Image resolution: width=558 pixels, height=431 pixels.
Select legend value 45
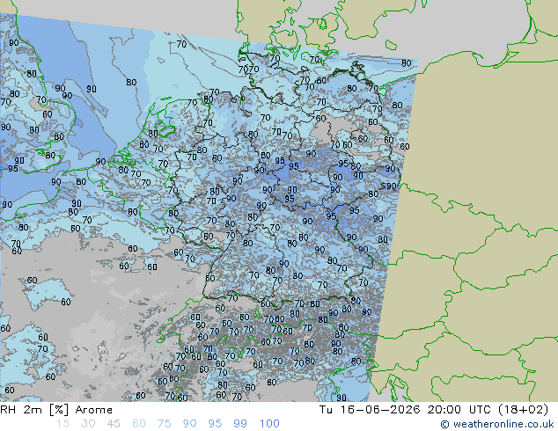tap(114, 424)
